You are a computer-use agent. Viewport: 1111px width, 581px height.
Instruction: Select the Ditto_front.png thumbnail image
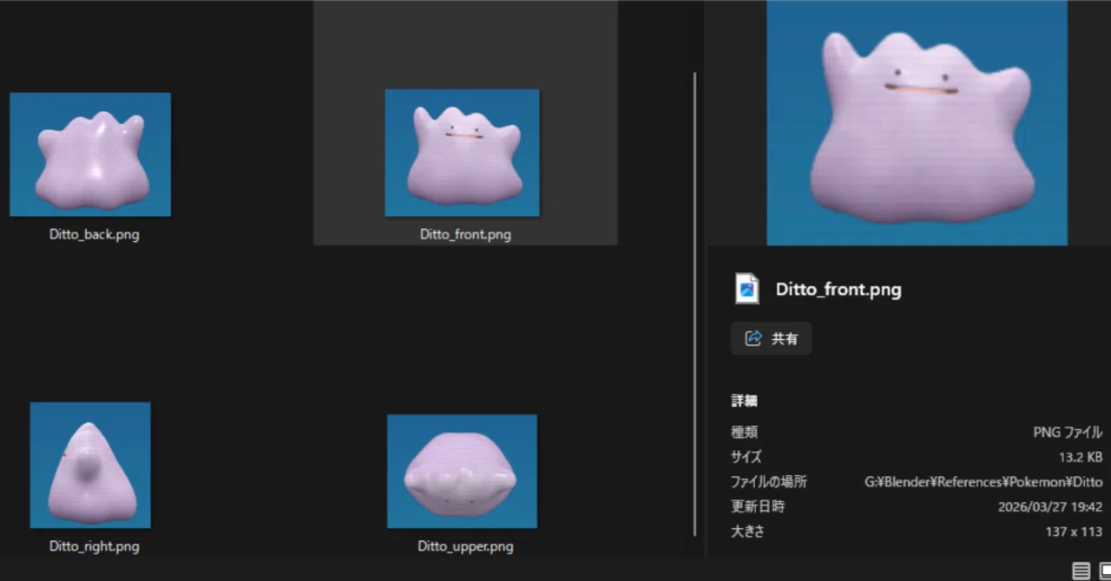[x=462, y=153]
